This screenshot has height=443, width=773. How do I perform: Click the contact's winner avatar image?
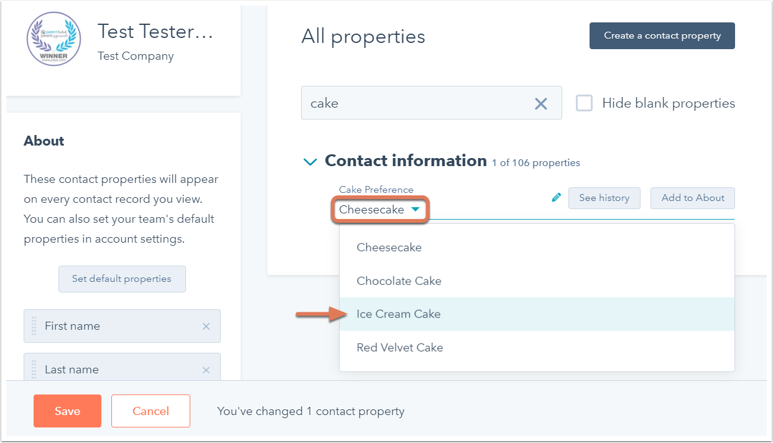(x=53, y=39)
